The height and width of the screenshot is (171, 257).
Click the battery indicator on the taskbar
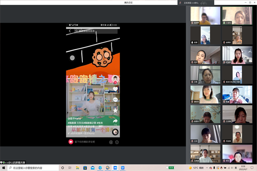click(x=171, y=168)
